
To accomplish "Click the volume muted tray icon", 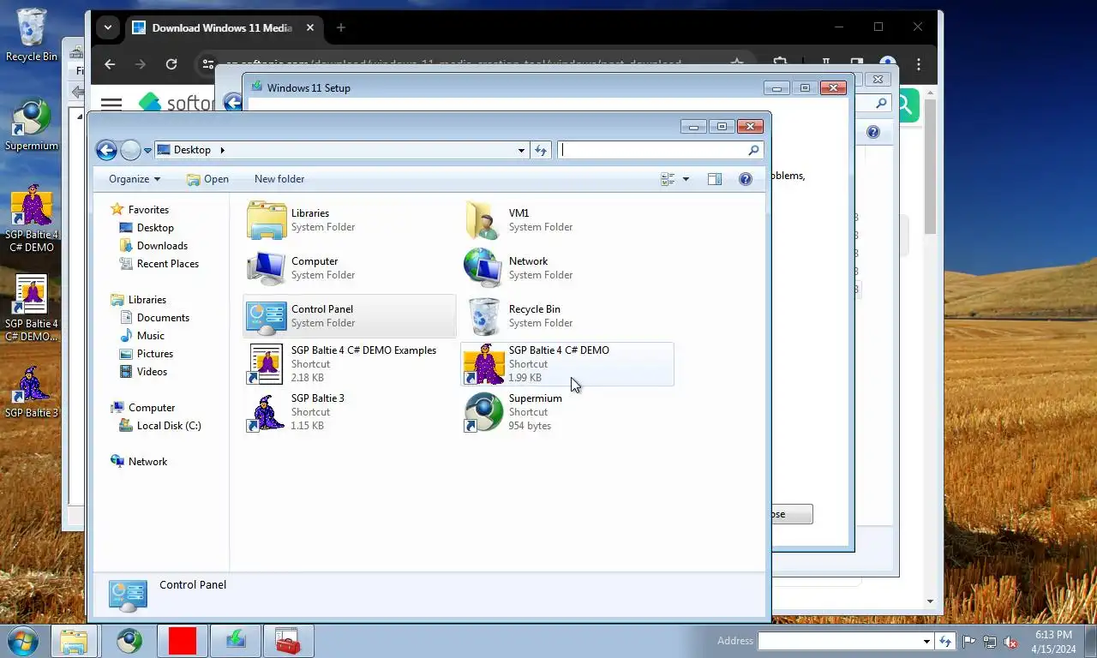I will point(1010,641).
